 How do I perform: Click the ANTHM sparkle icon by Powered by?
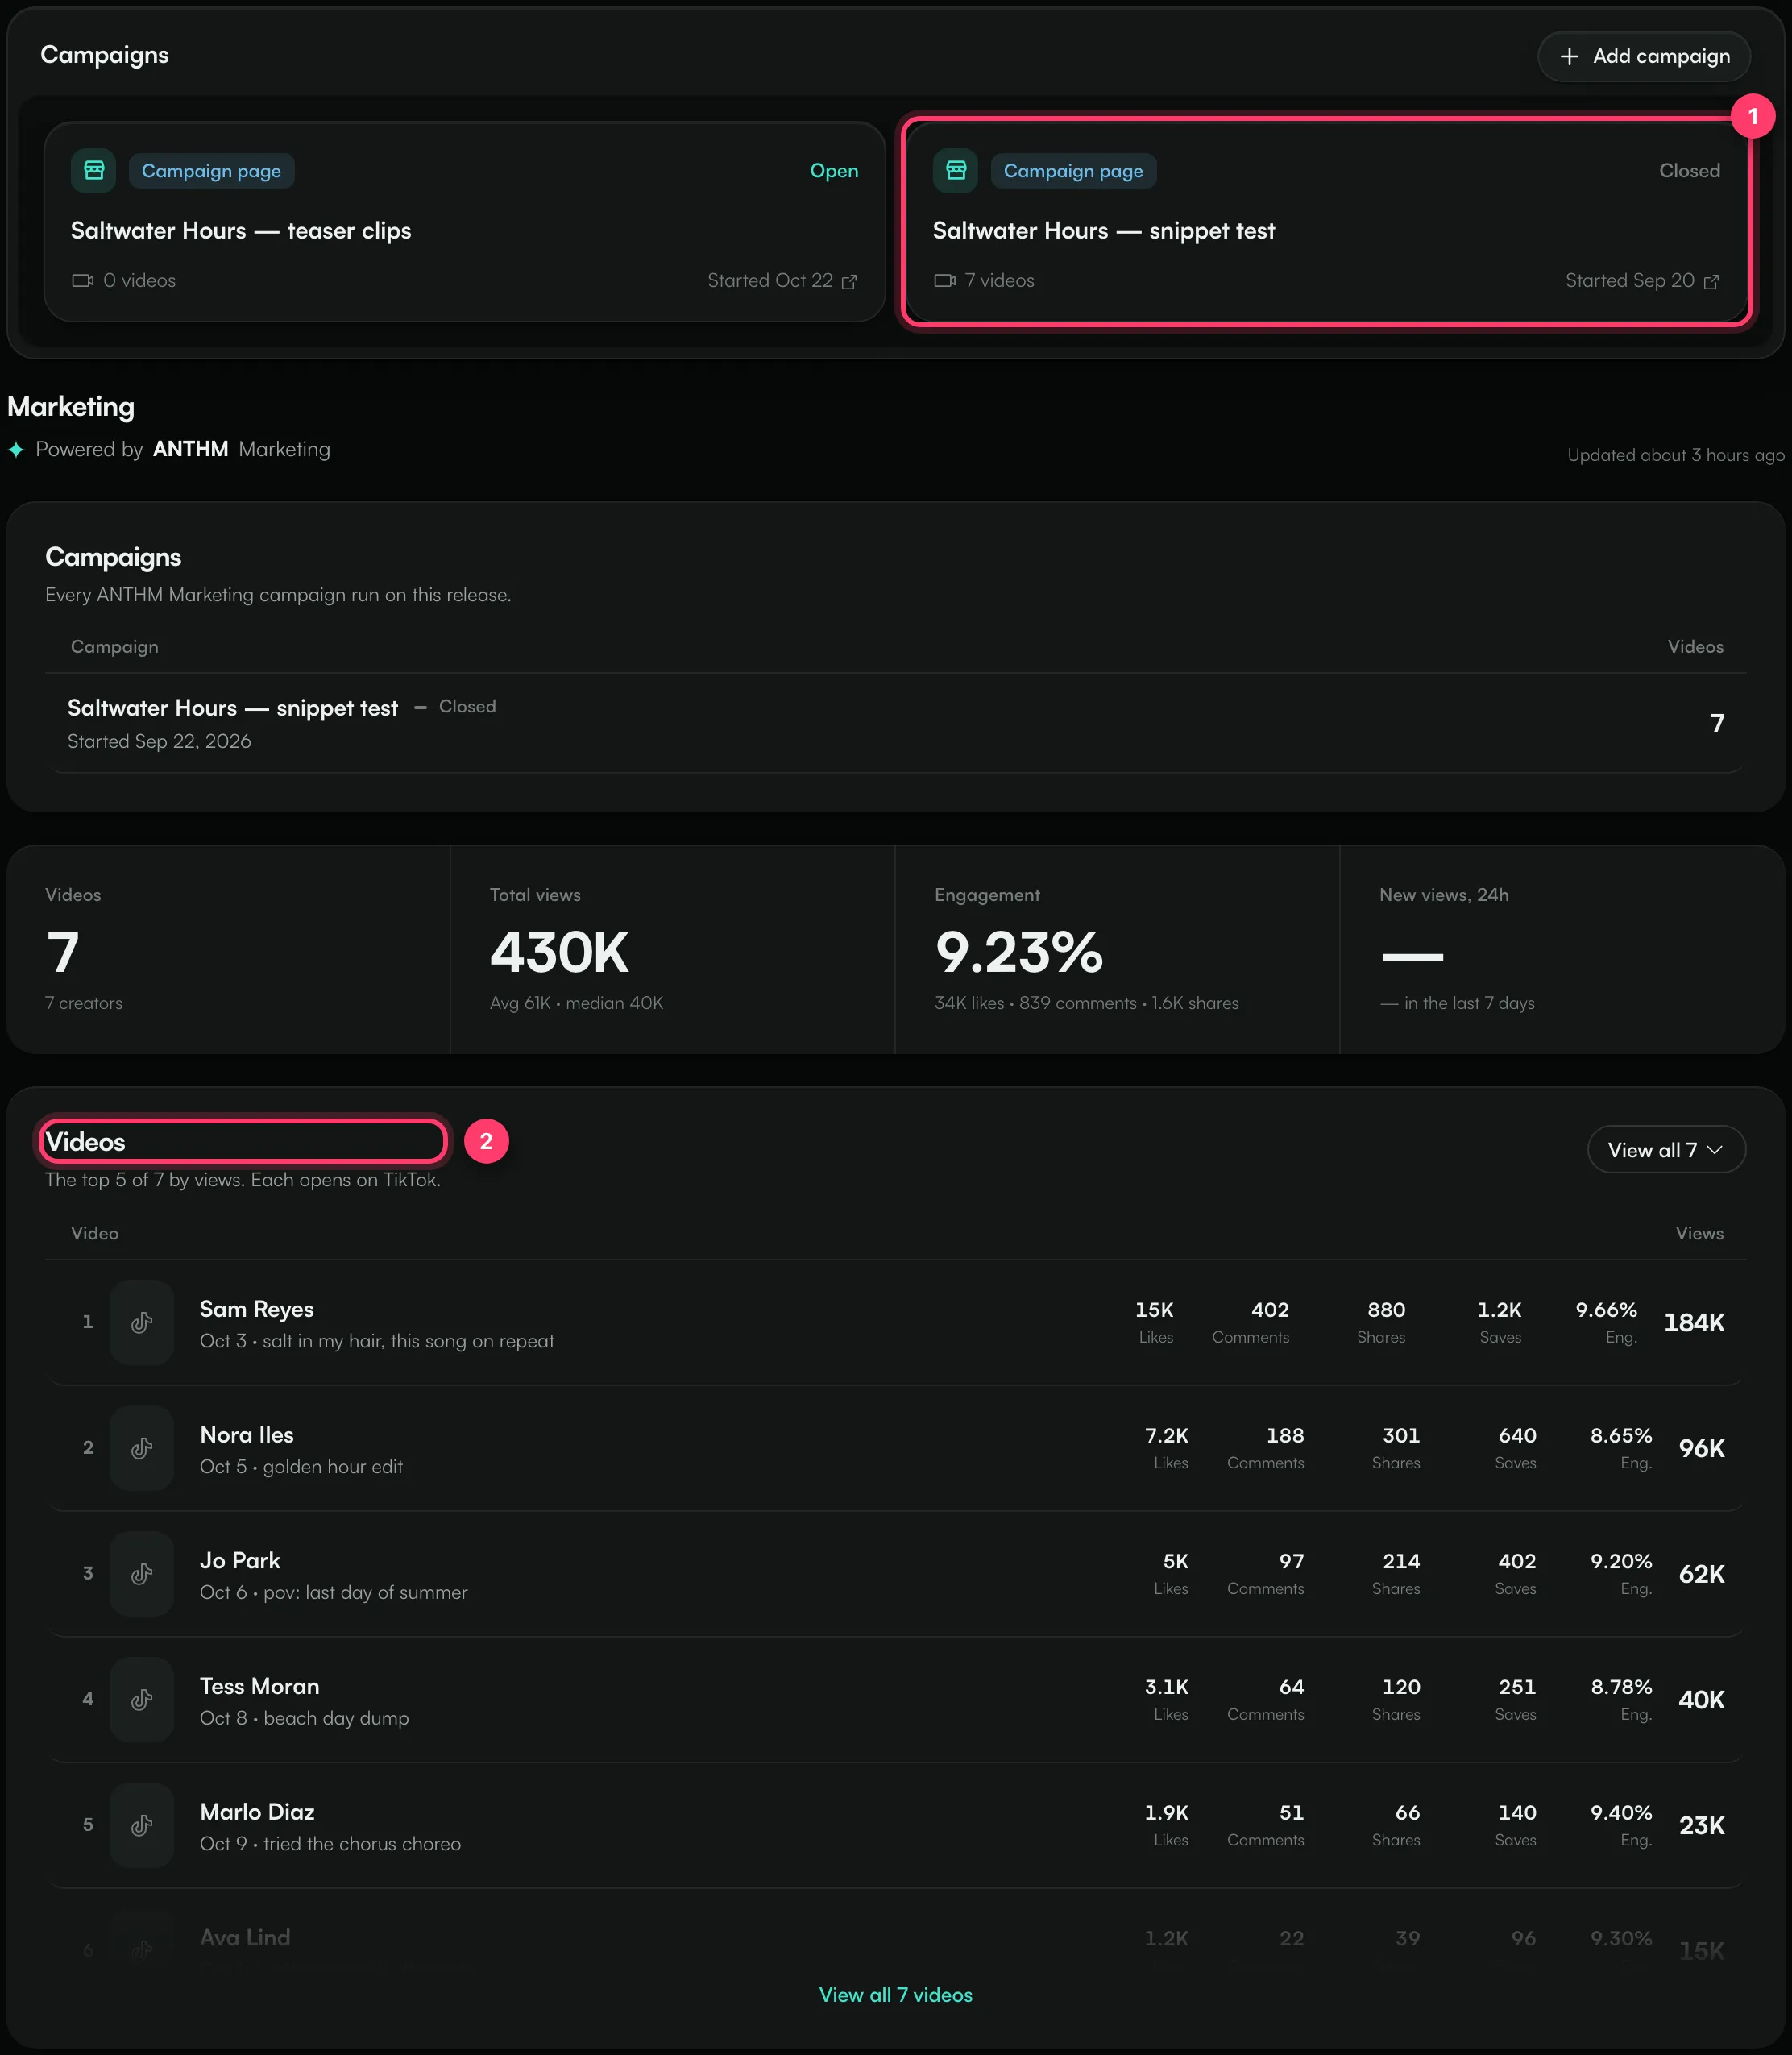point(16,450)
